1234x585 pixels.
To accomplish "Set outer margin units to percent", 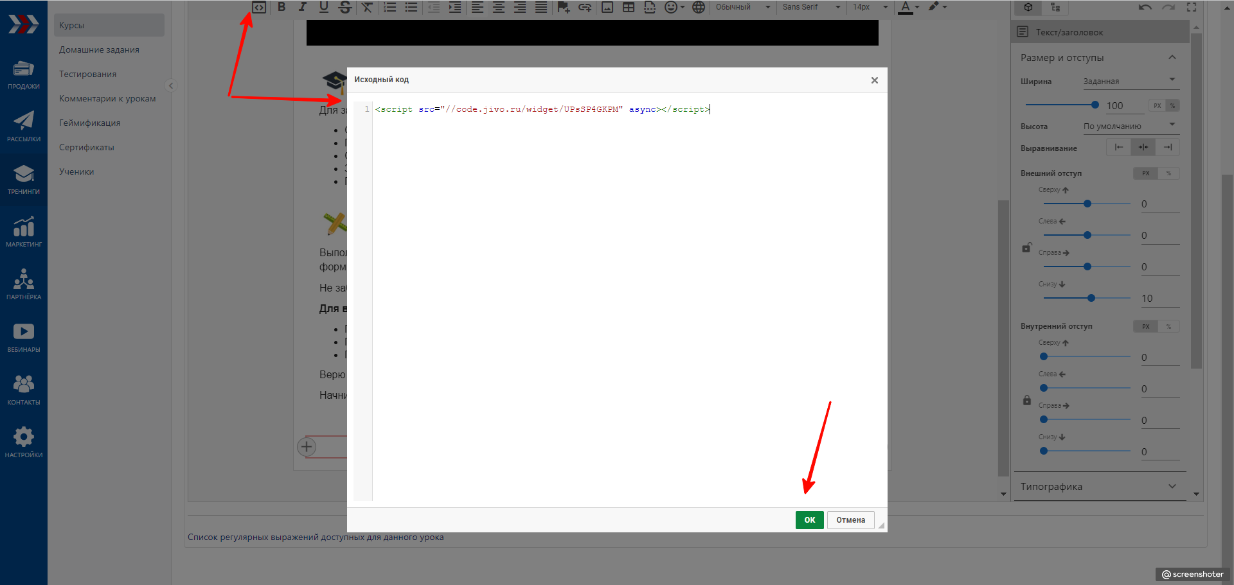I will tap(1168, 173).
